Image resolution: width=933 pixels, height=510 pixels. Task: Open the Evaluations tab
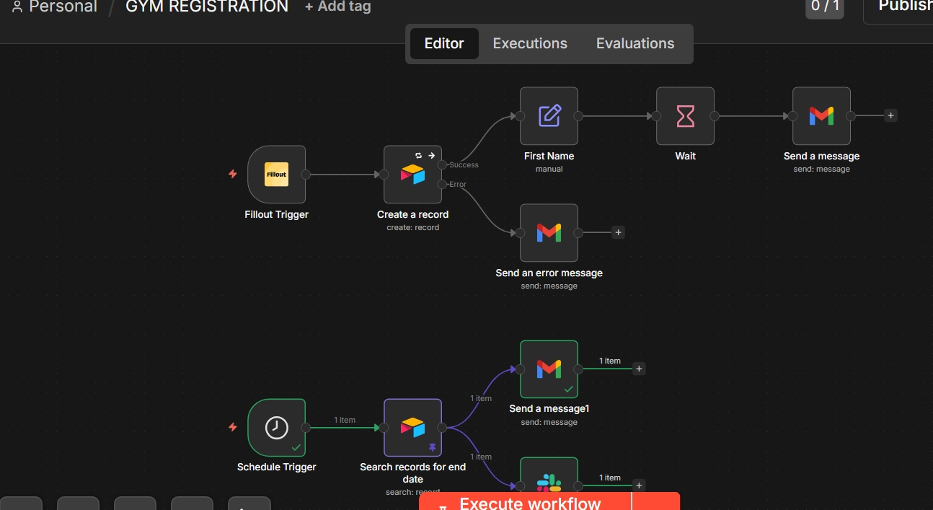coord(635,43)
